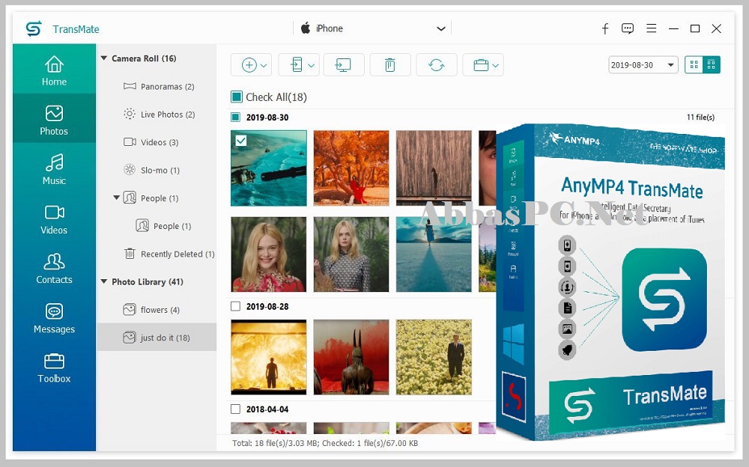Switch to large thumbnail grid view
Image resolution: width=749 pixels, height=467 pixels.
tap(694, 65)
